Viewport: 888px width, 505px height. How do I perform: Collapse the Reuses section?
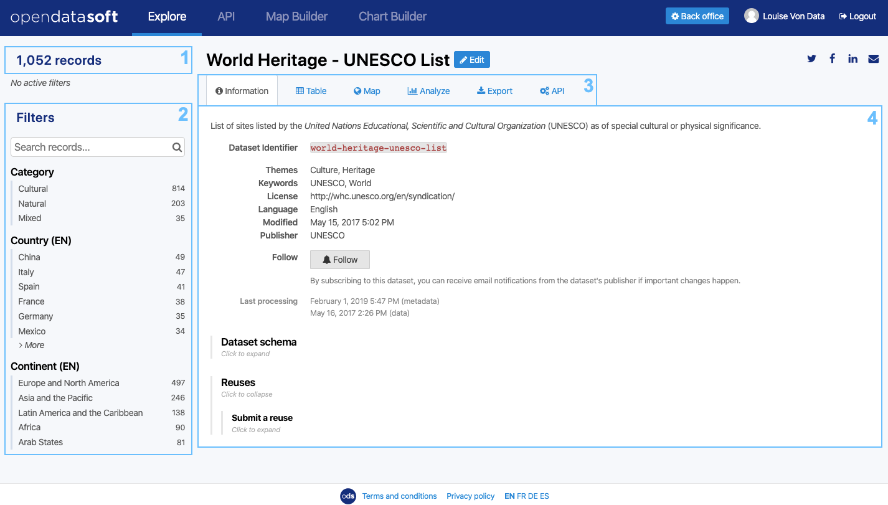click(238, 382)
